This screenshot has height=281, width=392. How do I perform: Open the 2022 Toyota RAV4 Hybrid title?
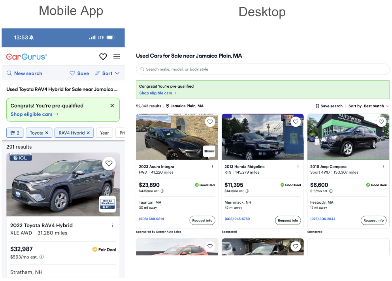[41, 225]
